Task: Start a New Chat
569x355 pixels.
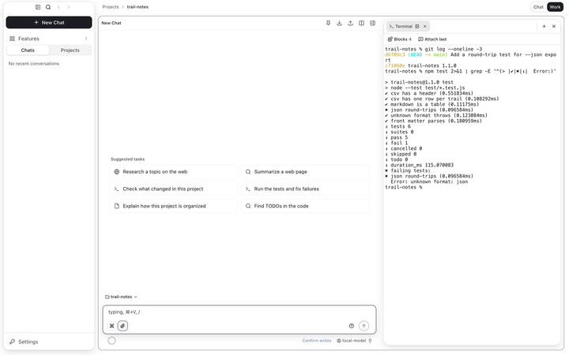Action: pyautogui.click(x=49, y=22)
